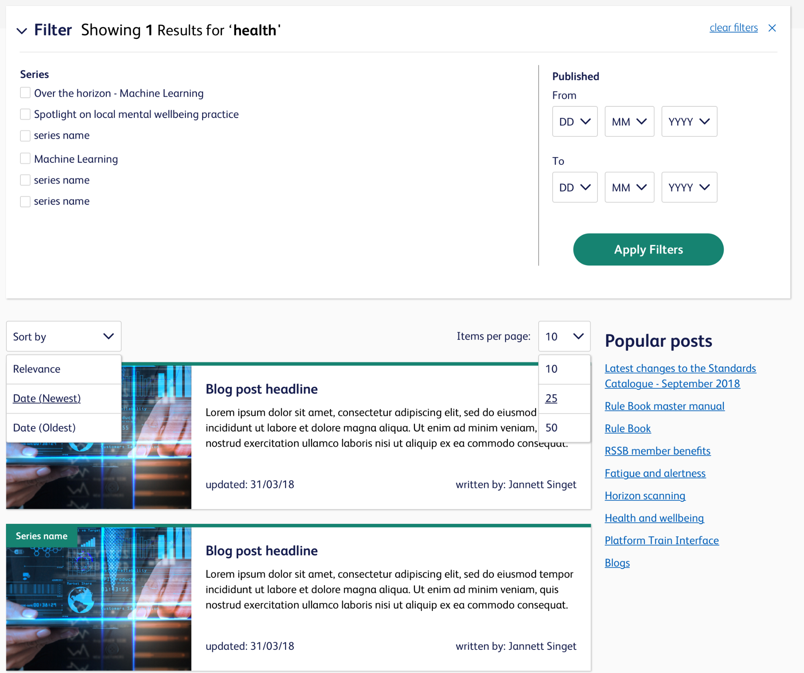The image size is (804, 673).
Task: Select Date (Newest) sort option
Action: pos(47,398)
